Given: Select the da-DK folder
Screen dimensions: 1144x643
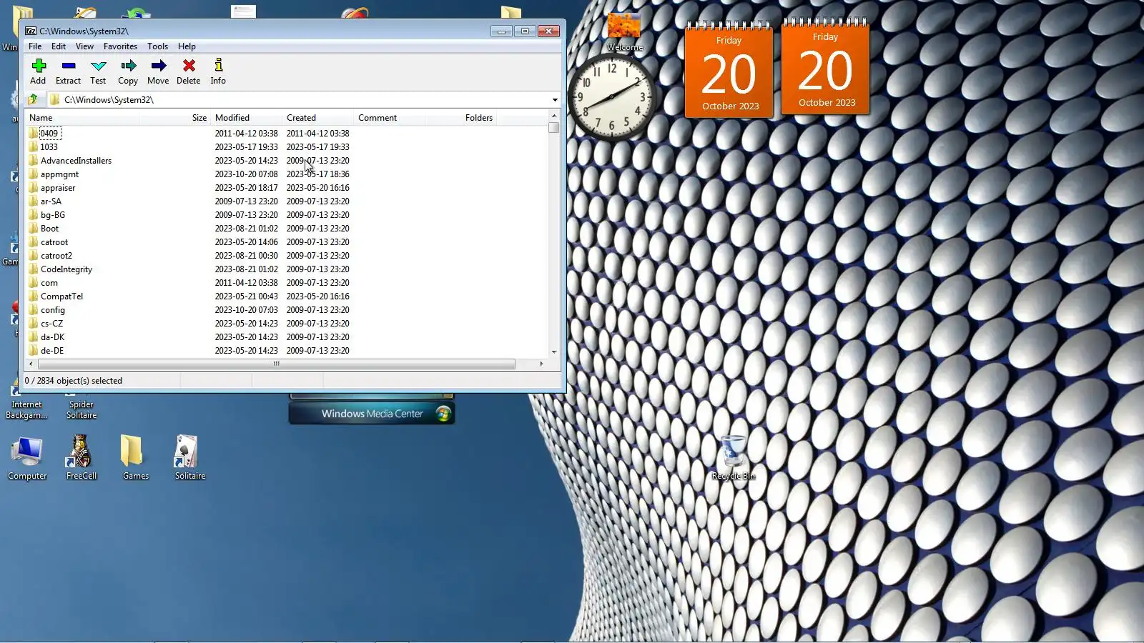Looking at the screenshot, I should tap(52, 337).
